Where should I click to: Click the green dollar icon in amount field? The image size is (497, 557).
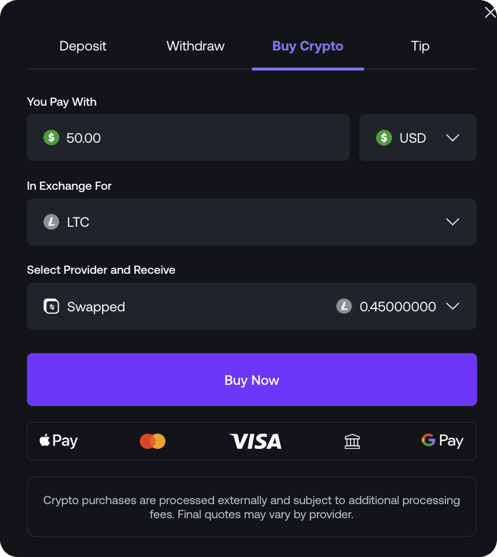[x=52, y=138]
